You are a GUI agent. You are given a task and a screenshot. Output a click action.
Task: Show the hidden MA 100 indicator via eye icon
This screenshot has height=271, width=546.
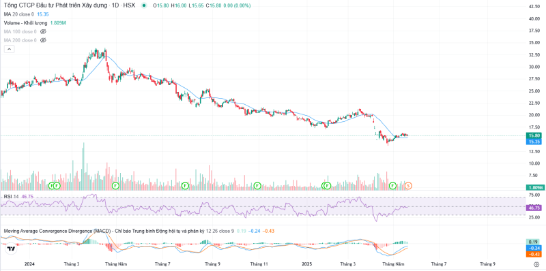(43, 31)
